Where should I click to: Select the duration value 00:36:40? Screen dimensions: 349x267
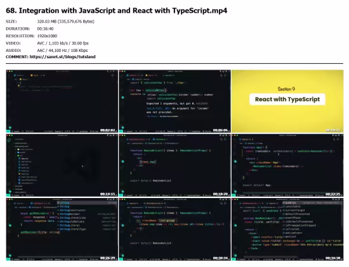tap(45, 28)
